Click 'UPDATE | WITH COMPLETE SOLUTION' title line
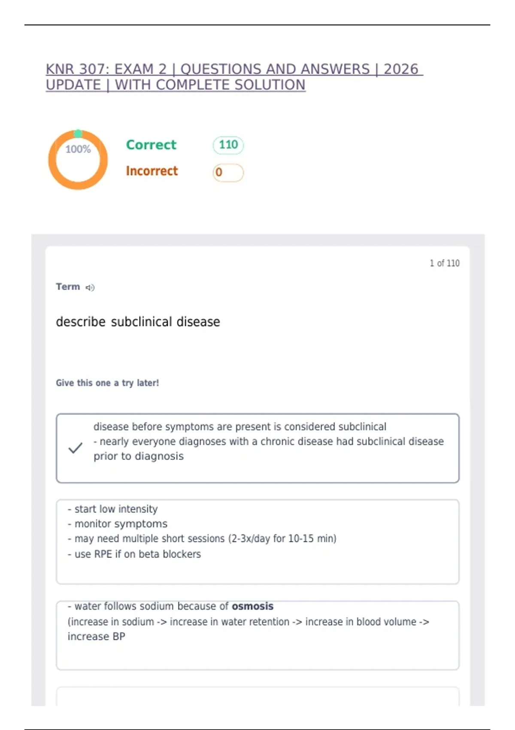The width and height of the screenshot is (515, 730). [176, 85]
